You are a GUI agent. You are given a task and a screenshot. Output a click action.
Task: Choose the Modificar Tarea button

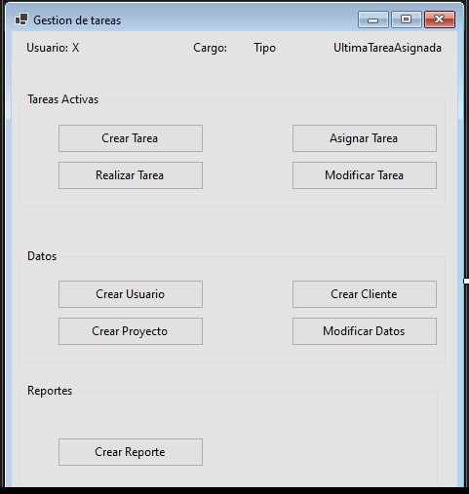[365, 175]
